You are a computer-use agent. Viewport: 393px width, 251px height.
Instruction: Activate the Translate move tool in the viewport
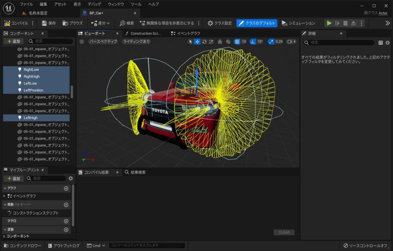point(198,42)
